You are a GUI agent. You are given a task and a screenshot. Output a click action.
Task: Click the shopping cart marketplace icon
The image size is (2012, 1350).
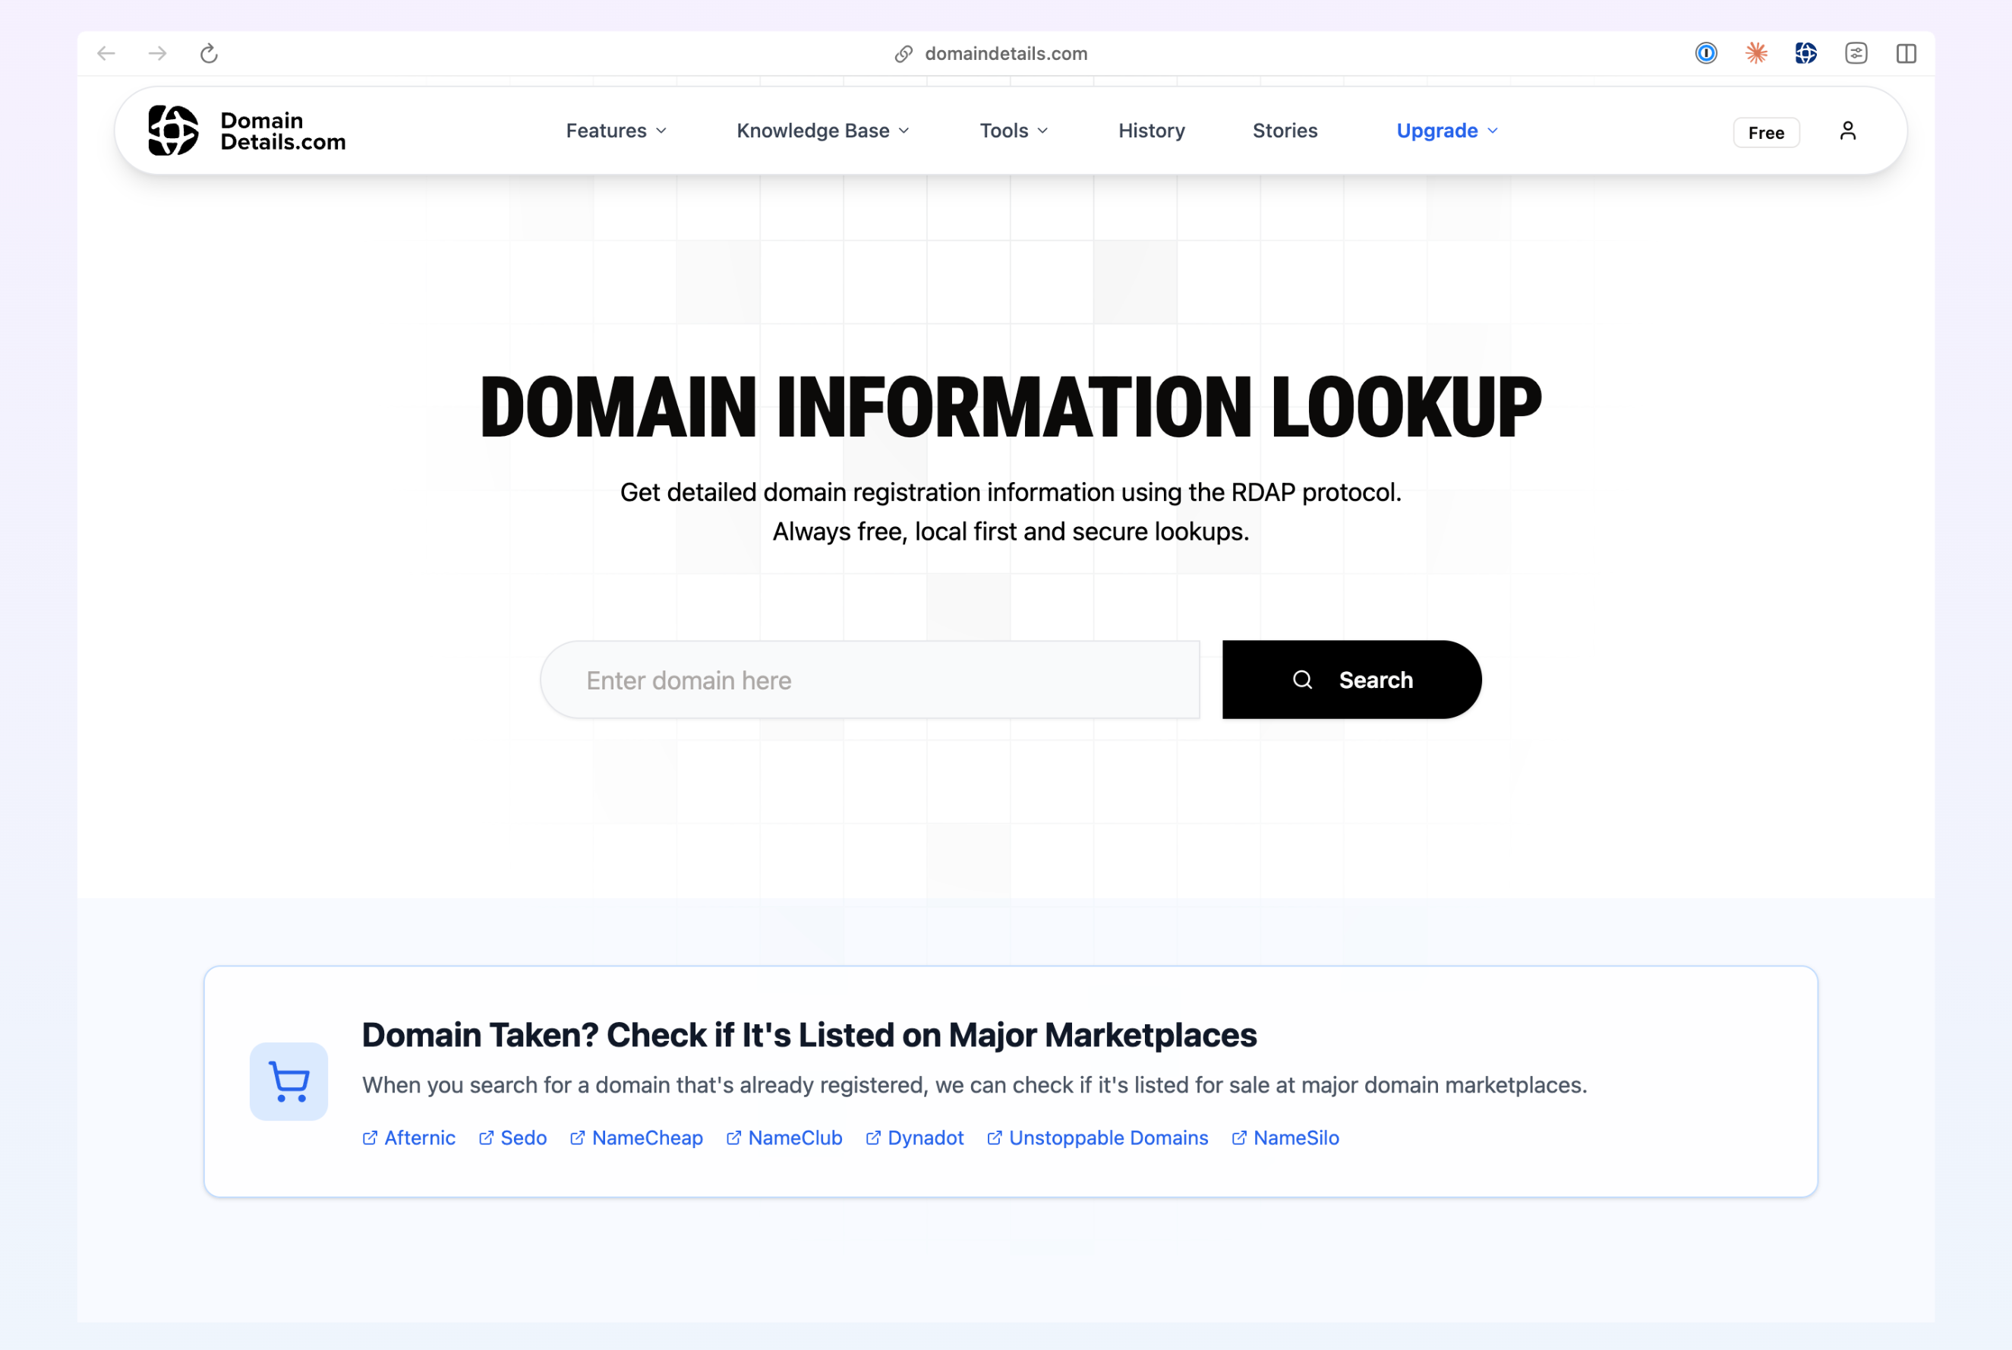pyautogui.click(x=288, y=1081)
